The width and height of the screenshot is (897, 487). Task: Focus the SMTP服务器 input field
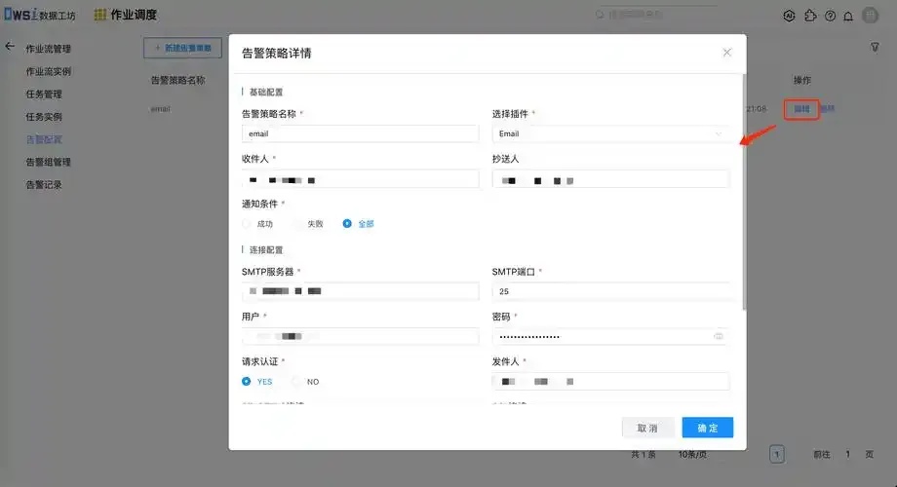pos(361,291)
